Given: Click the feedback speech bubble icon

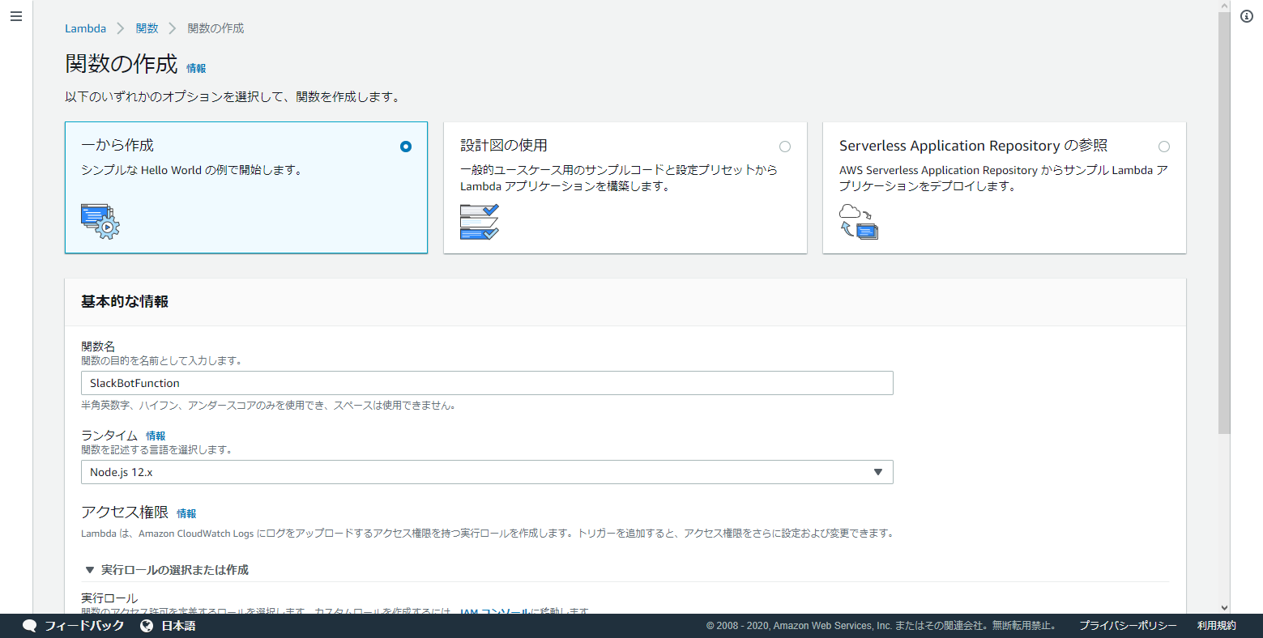Looking at the screenshot, I should click(30, 626).
